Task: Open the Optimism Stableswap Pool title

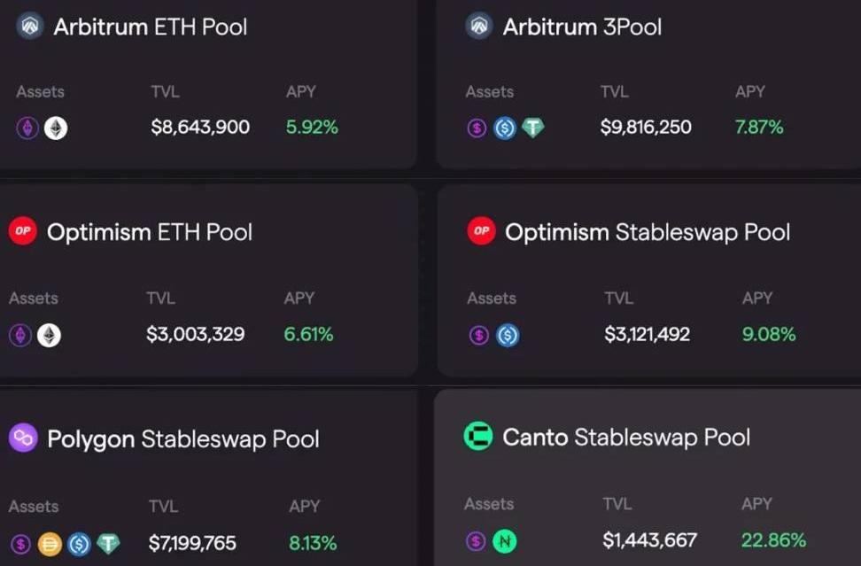Action: (x=648, y=232)
